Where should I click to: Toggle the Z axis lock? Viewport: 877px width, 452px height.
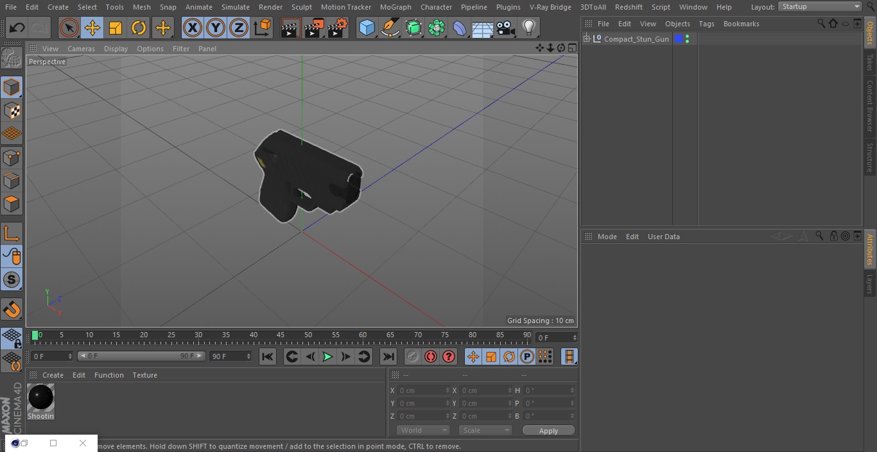(239, 28)
